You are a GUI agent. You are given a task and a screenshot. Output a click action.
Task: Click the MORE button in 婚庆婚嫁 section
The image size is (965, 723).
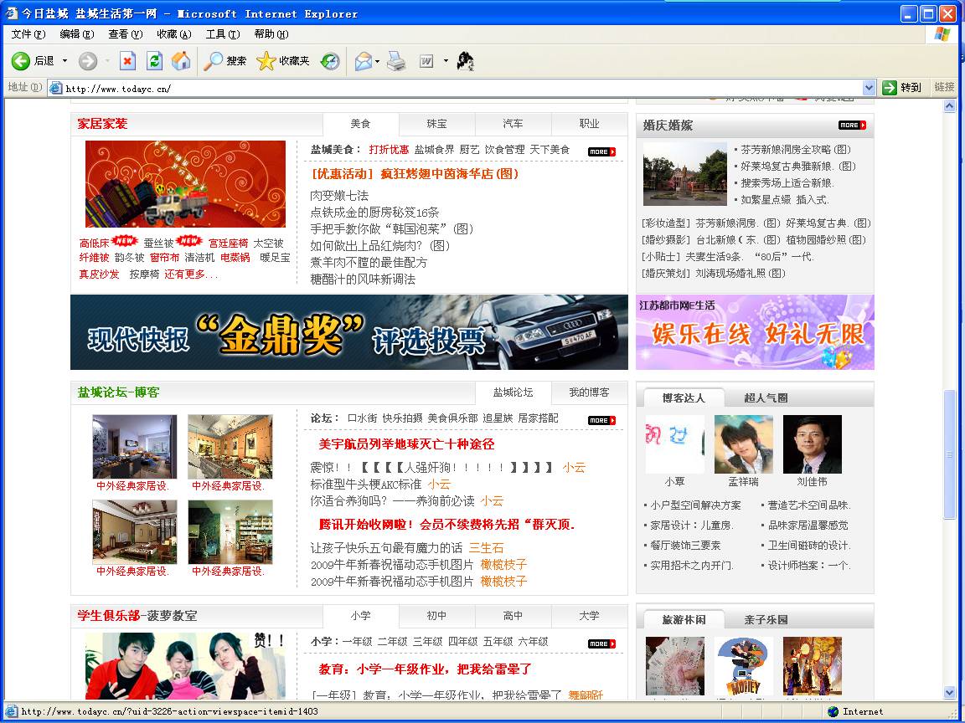coord(852,126)
